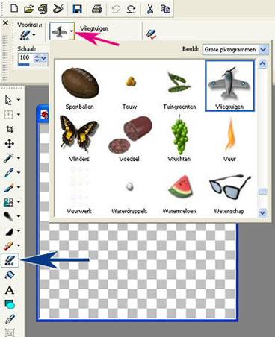Pick the Vlinders butterfly tube
The height and width of the screenshot is (337, 275).
point(79,138)
